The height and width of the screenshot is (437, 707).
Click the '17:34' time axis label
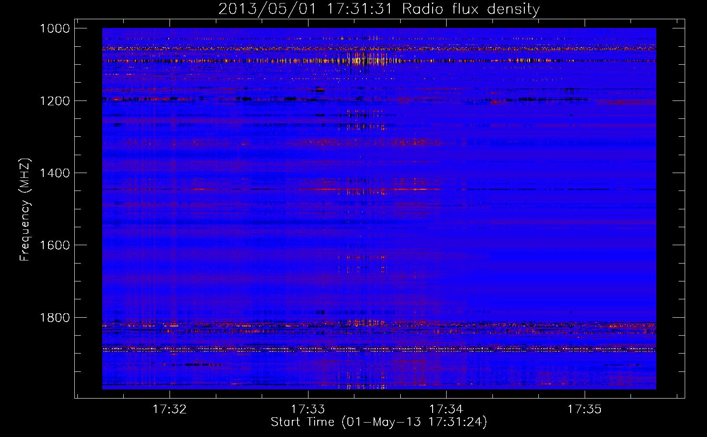coord(446,409)
